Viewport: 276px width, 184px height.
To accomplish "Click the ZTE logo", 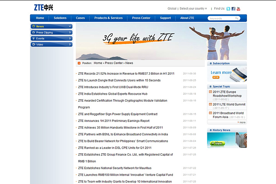I will click(43, 7).
